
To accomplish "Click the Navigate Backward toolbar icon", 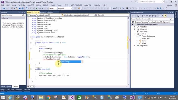I will (4, 8).
